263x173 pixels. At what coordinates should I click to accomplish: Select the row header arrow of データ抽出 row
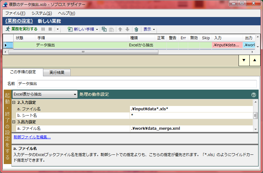(8, 45)
